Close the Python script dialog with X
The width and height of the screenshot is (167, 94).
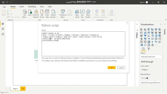coord(127,23)
